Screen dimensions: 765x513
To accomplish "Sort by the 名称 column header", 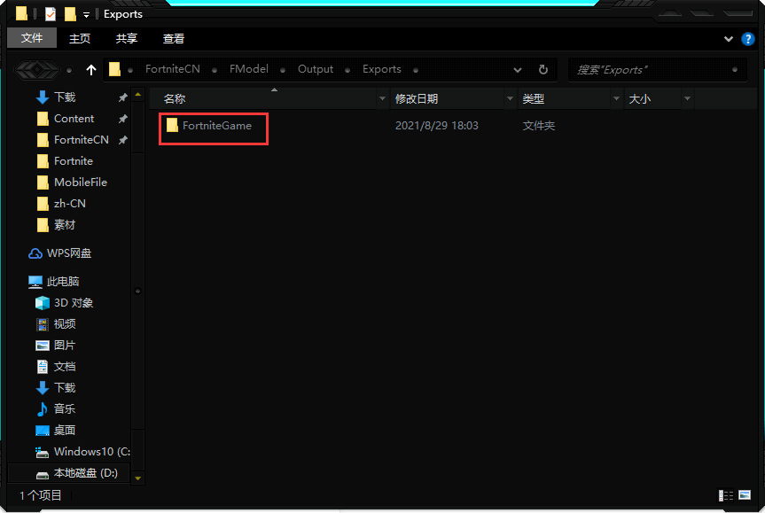I will pyautogui.click(x=263, y=99).
